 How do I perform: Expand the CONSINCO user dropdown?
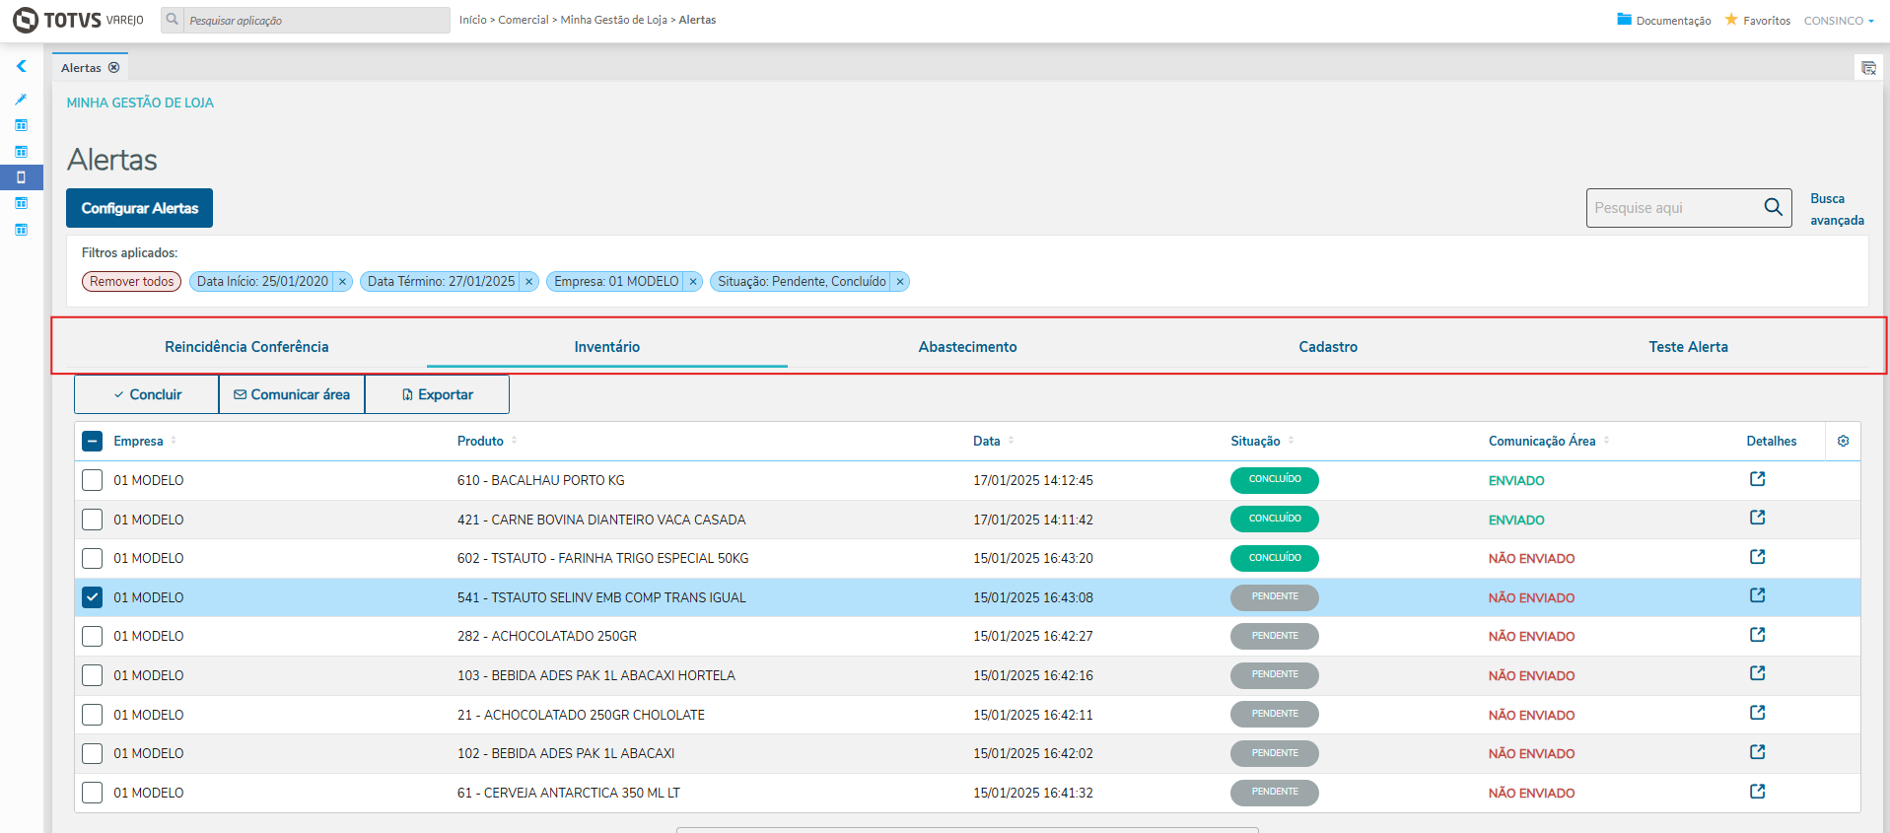pos(1839,21)
